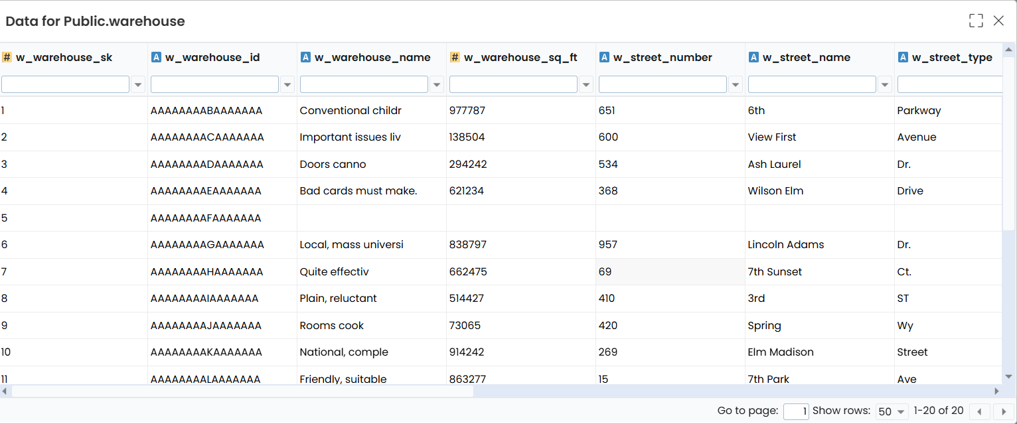Select square footage value 73065
1017x424 pixels.
(521, 326)
